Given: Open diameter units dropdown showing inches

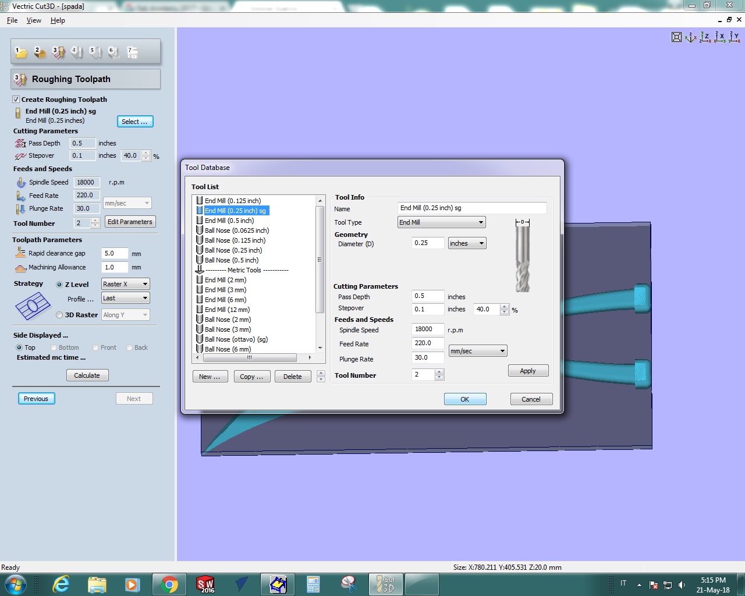Looking at the screenshot, I should (467, 243).
